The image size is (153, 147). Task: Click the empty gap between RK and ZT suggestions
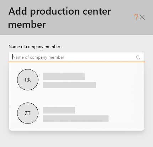point(76,96)
